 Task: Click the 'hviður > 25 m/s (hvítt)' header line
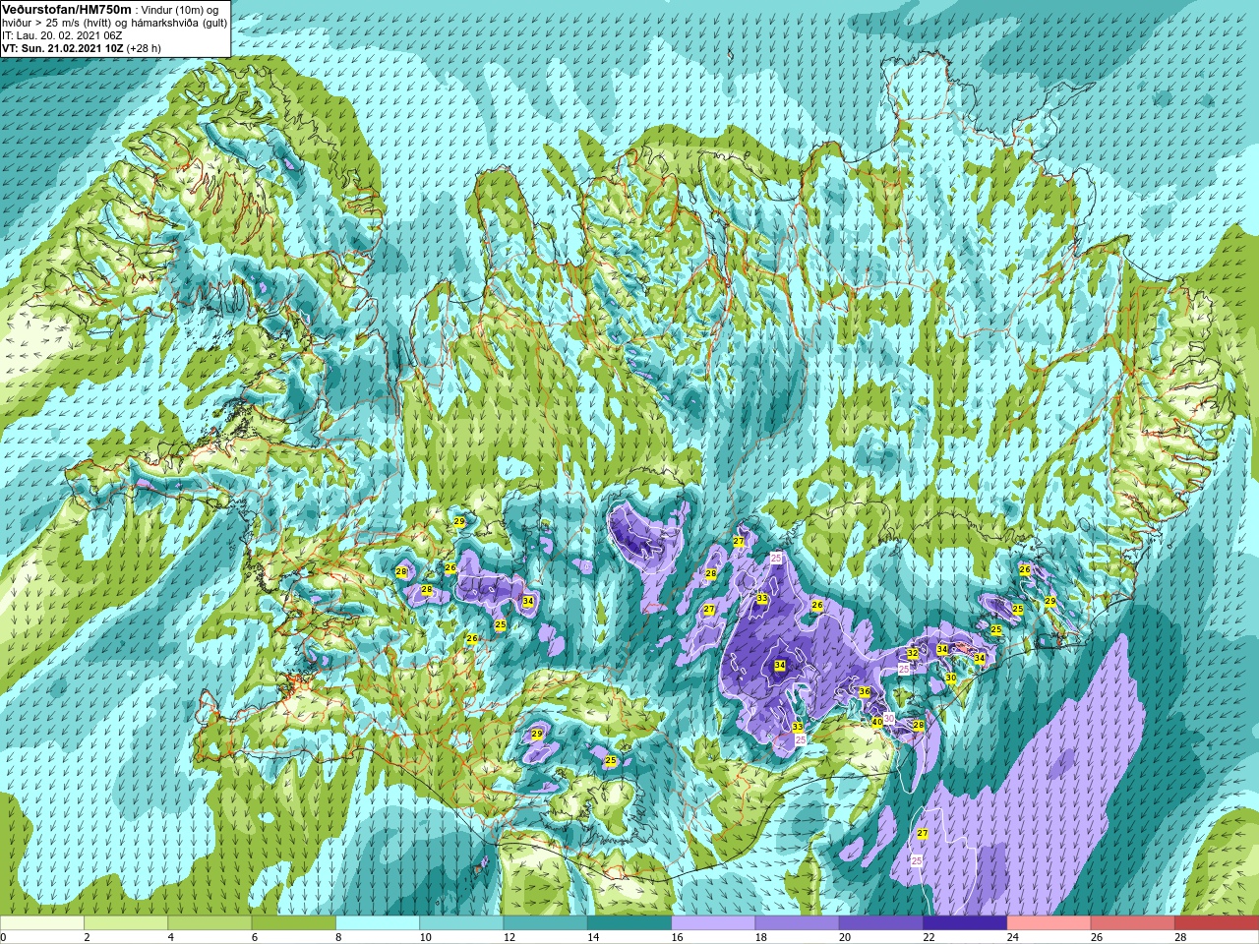coord(115,23)
